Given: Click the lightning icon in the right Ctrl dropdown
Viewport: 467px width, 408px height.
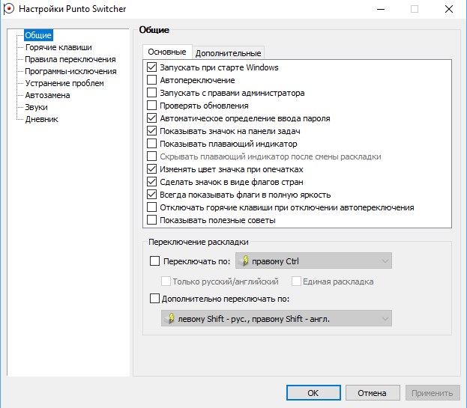Looking at the screenshot, I should [x=242, y=261].
